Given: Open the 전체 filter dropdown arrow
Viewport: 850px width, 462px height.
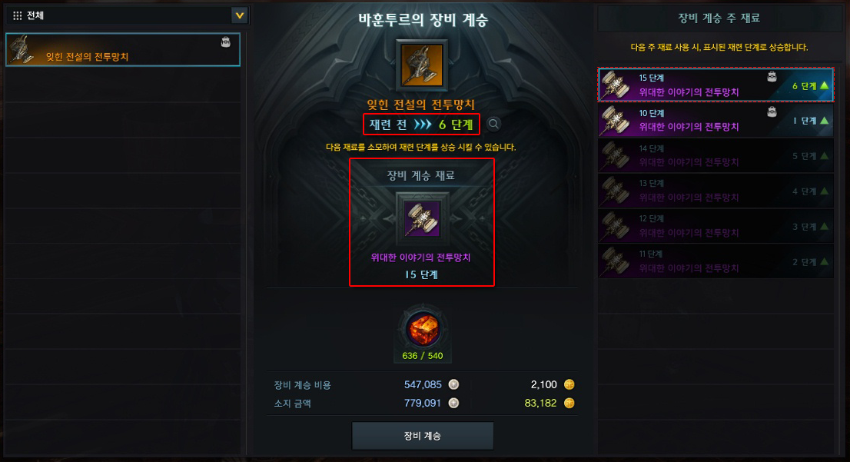Looking at the screenshot, I should 239,15.
